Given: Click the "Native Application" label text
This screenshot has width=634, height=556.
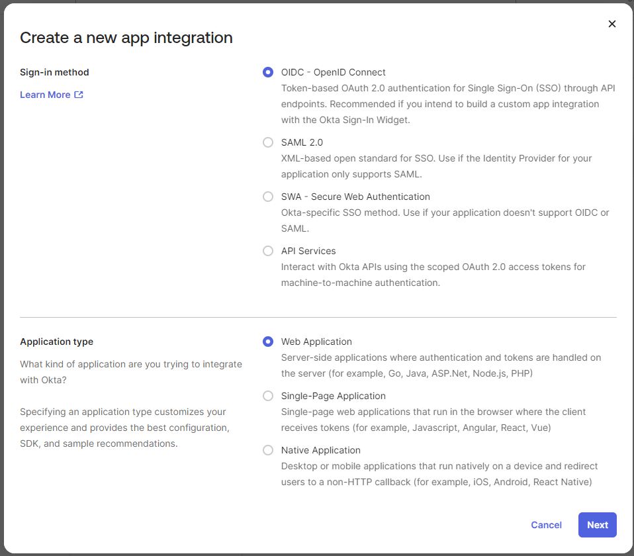Looking at the screenshot, I should (320, 450).
